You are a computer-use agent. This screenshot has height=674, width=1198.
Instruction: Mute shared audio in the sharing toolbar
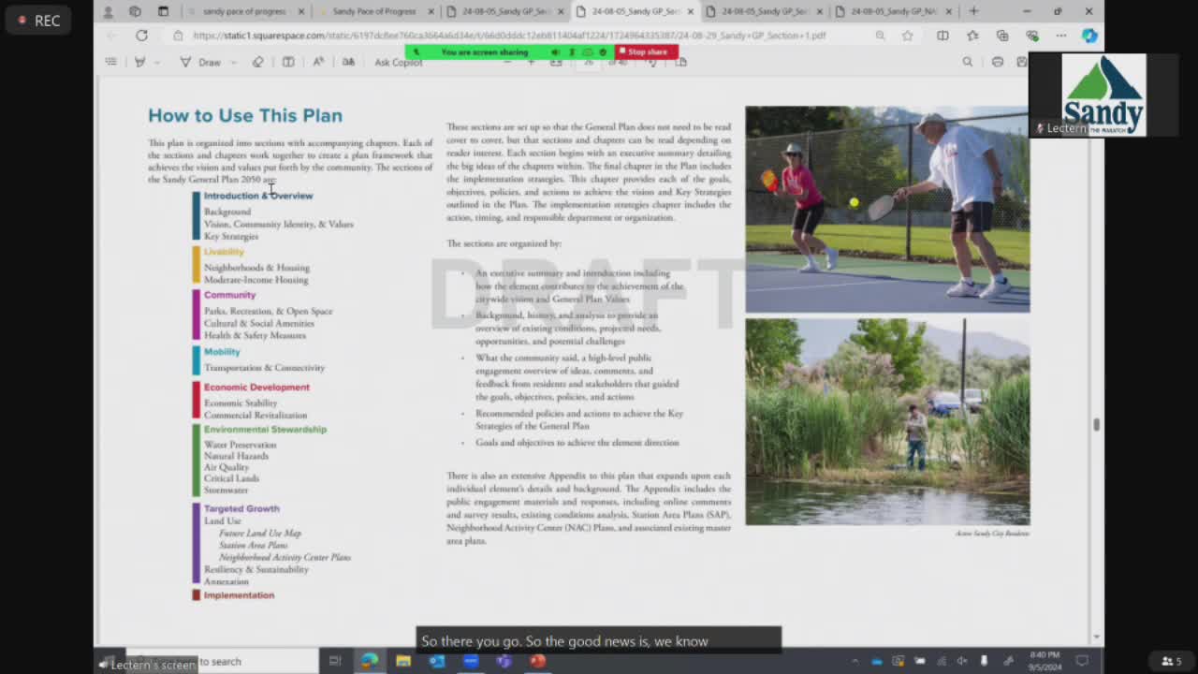[x=556, y=51]
